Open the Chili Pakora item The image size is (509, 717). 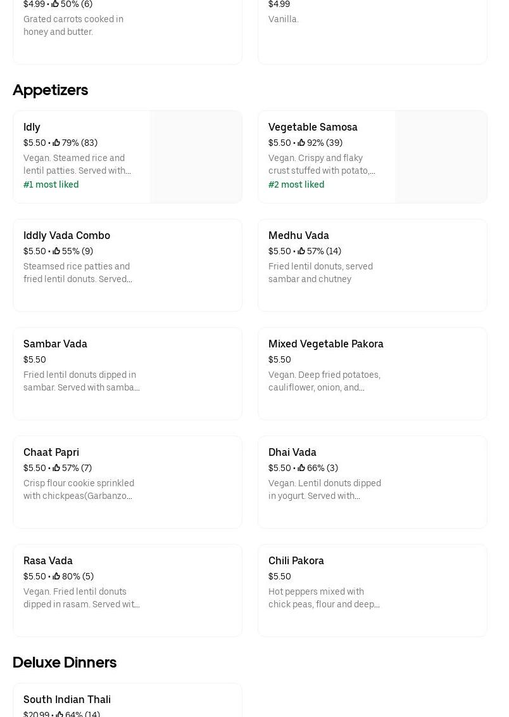pos(372,590)
